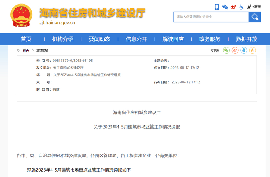Open 机构介绍 navigation item

(x=62, y=39)
